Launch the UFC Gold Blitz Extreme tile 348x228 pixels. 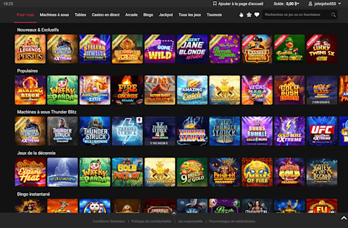pyautogui.click(x=322, y=131)
